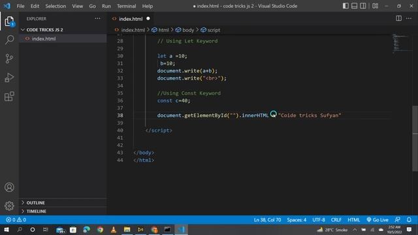Viewport: 418px width, 235px height.
Task: Show hidden system tray icons
Action: (355, 229)
